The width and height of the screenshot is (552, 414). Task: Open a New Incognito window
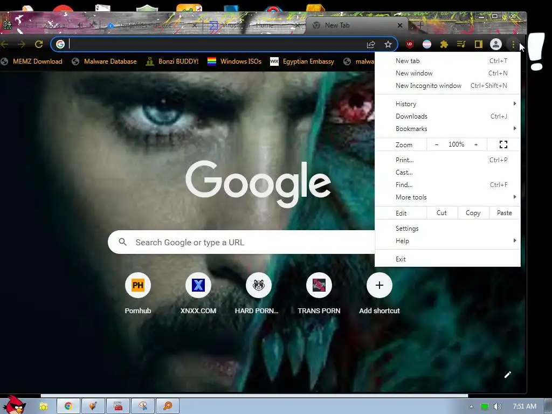[x=447, y=86]
